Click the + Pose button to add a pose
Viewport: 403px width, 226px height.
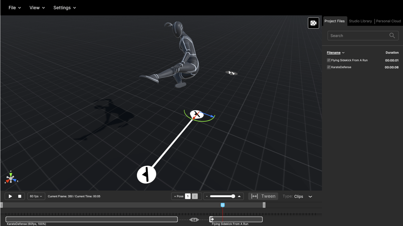pos(178,196)
